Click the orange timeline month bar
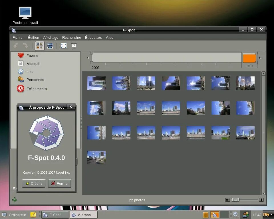The image size is (274, 219). pyautogui.click(x=249, y=58)
